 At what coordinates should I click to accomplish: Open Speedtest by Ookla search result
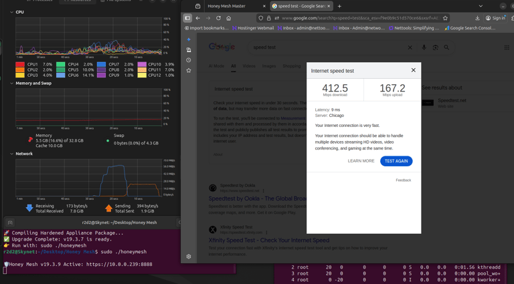click(257, 198)
